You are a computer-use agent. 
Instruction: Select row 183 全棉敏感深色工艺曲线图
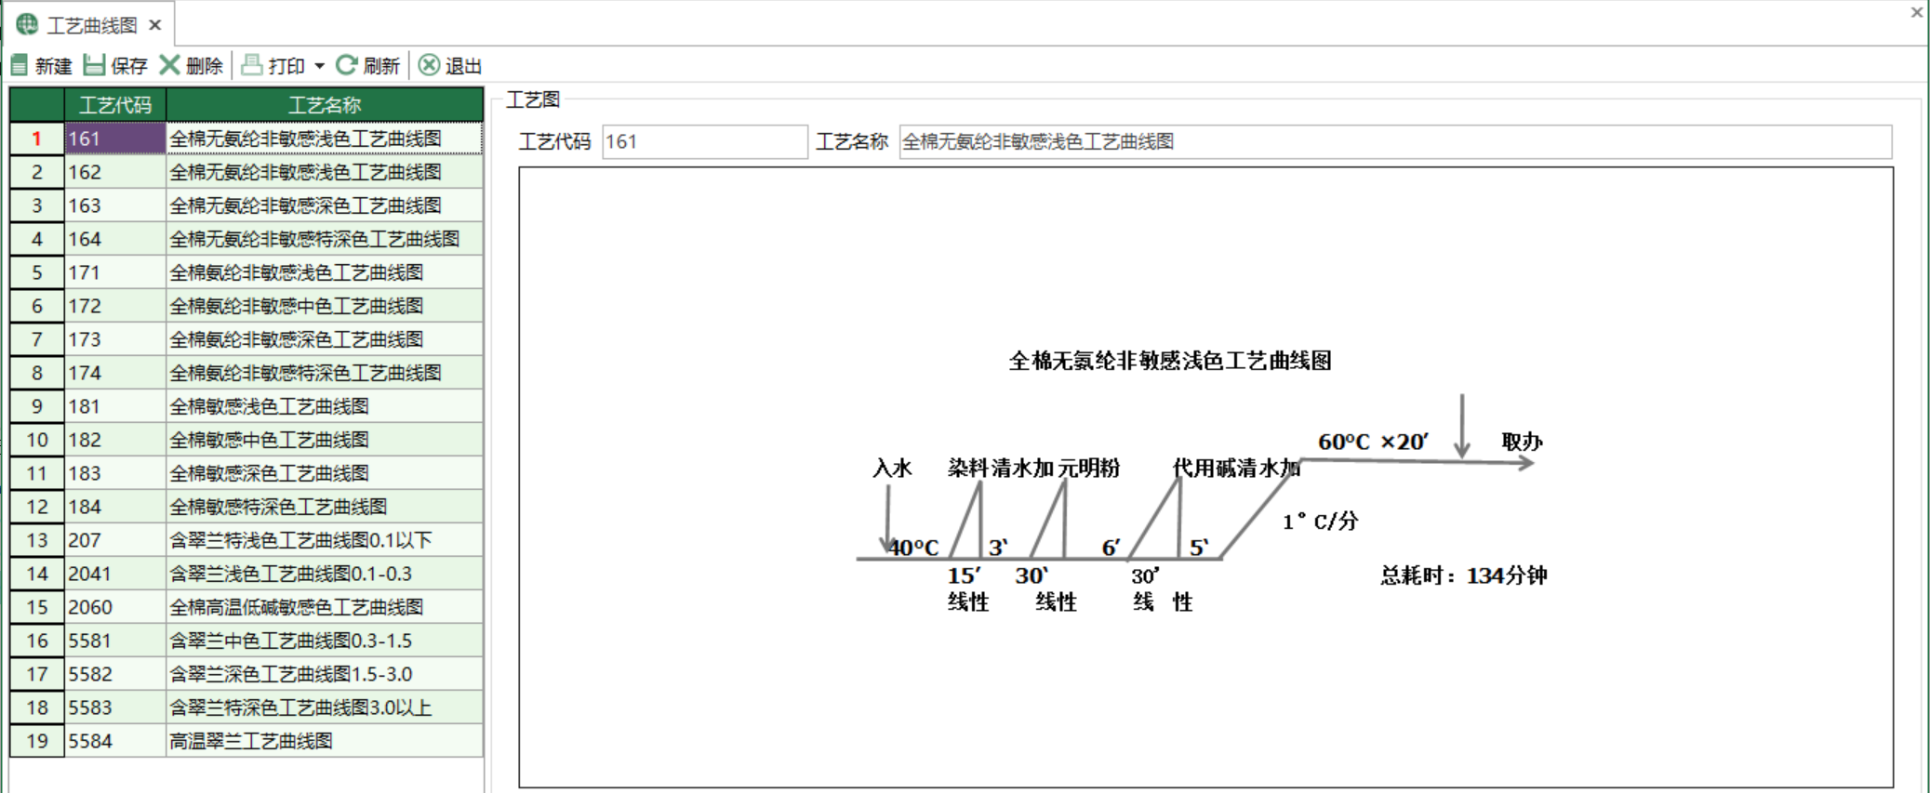[x=246, y=473]
